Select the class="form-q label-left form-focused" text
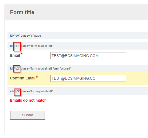This screenshot has height=138, width=148. tap(46, 69)
